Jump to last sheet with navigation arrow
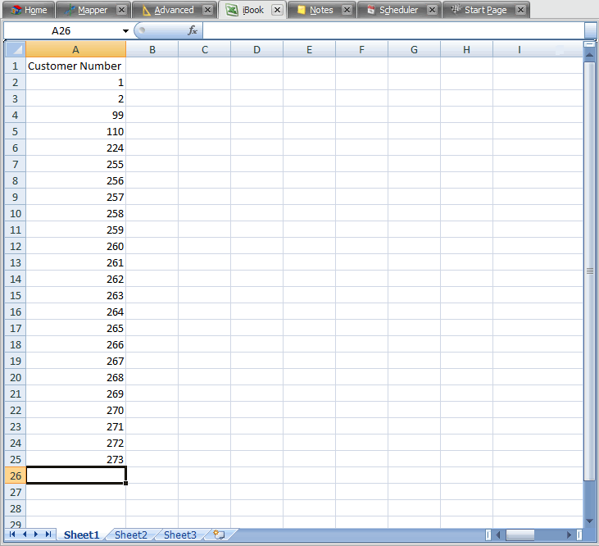 tap(48, 535)
